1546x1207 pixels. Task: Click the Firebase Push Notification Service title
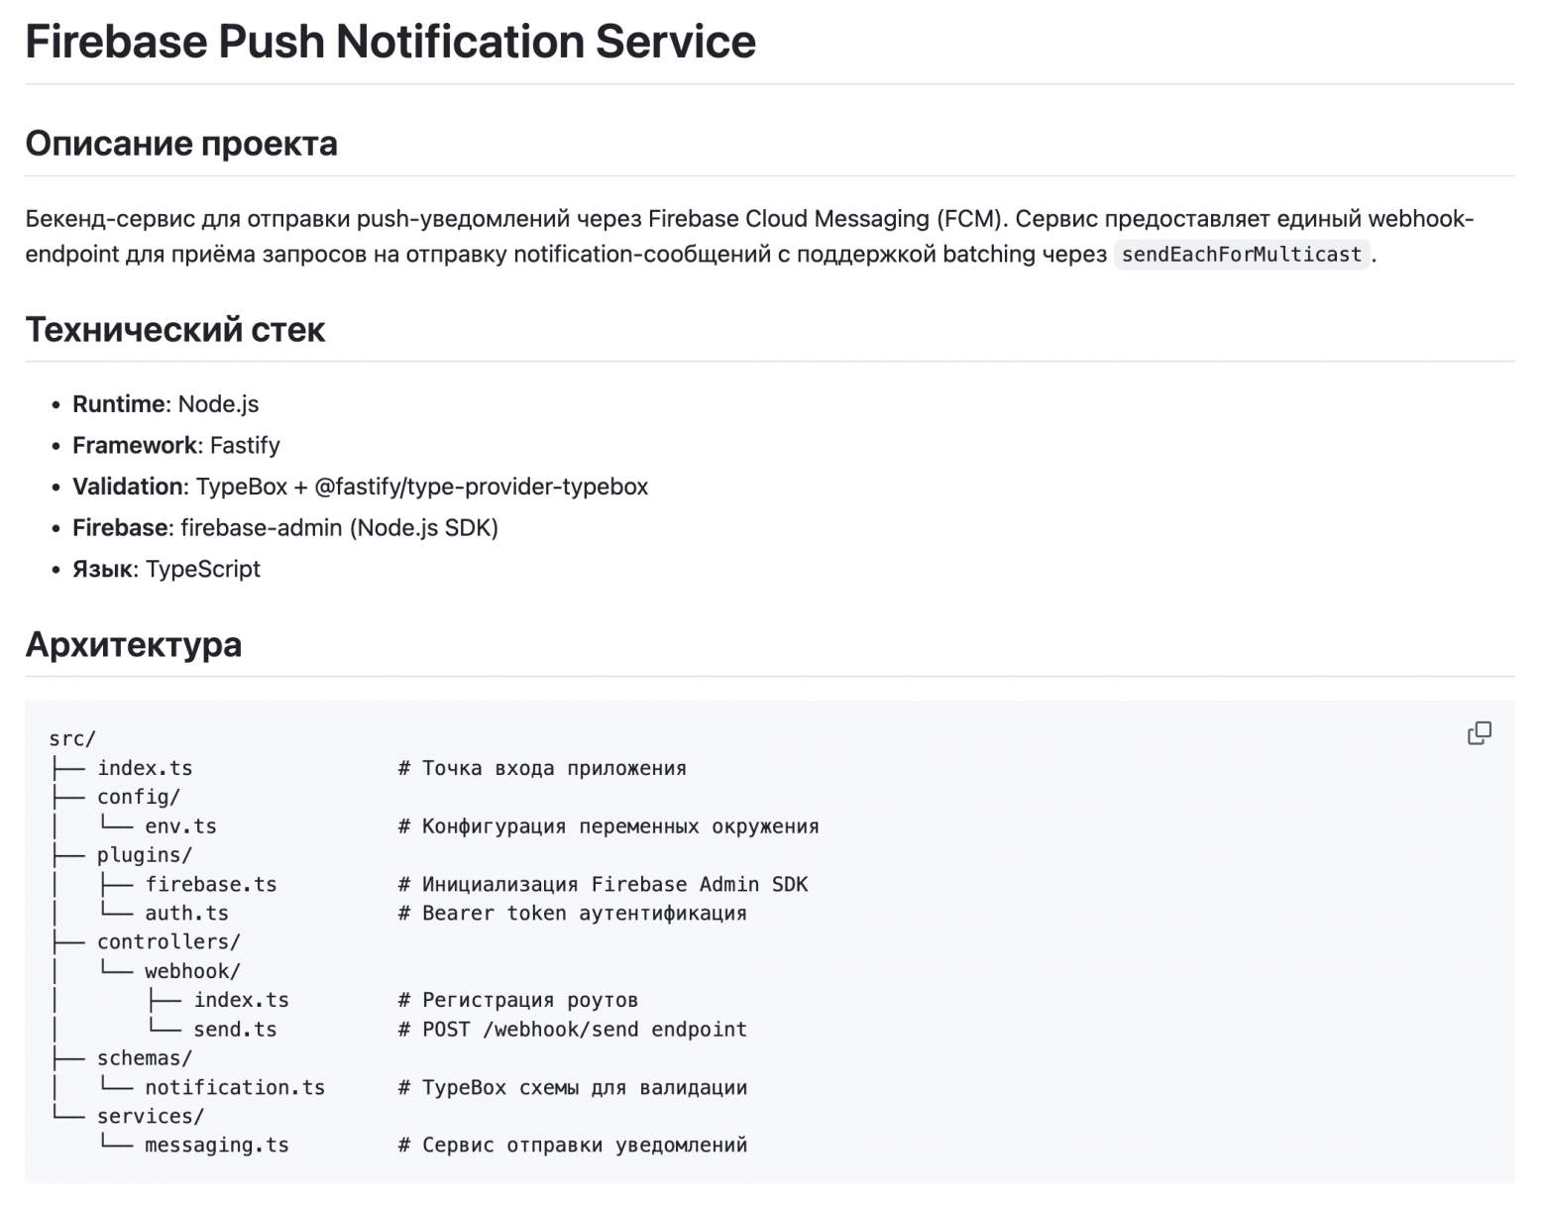(389, 42)
